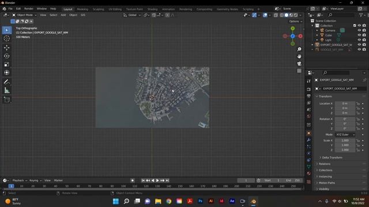Open the viewport Options dropdown
Viewport: 369px width, 207px height.
pos(296,21)
